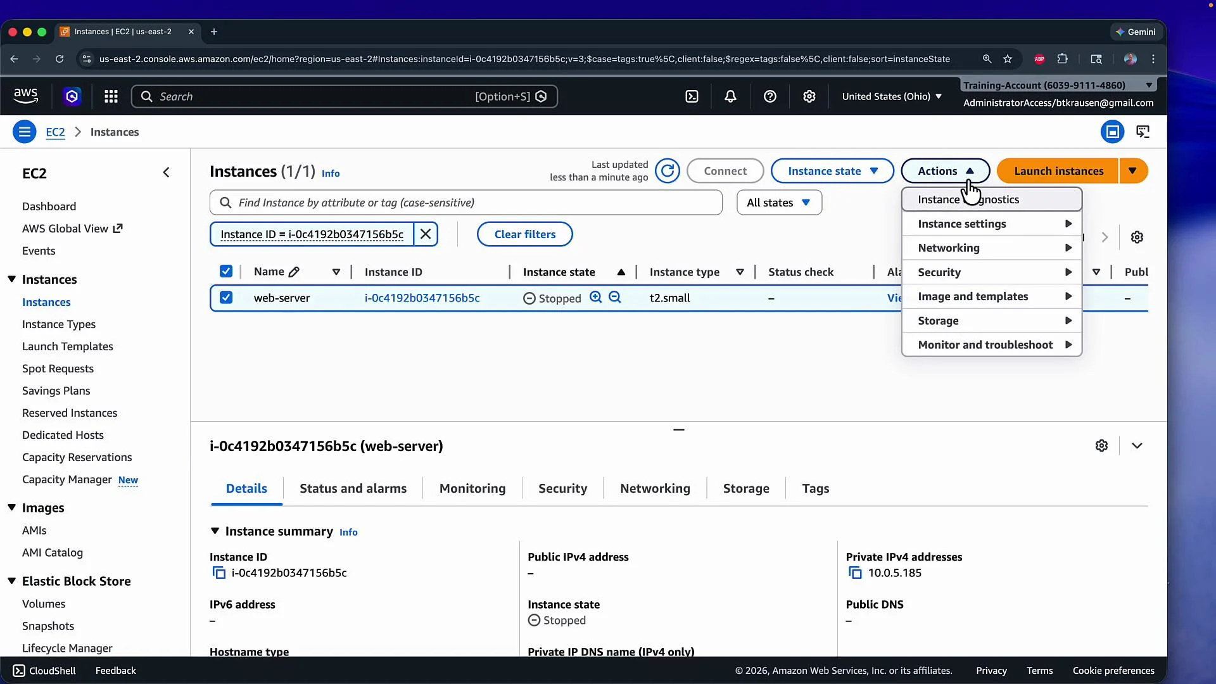Image resolution: width=1216 pixels, height=684 pixels.
Task: Close the Actions dropdown menu
Action: coord(945,171)
